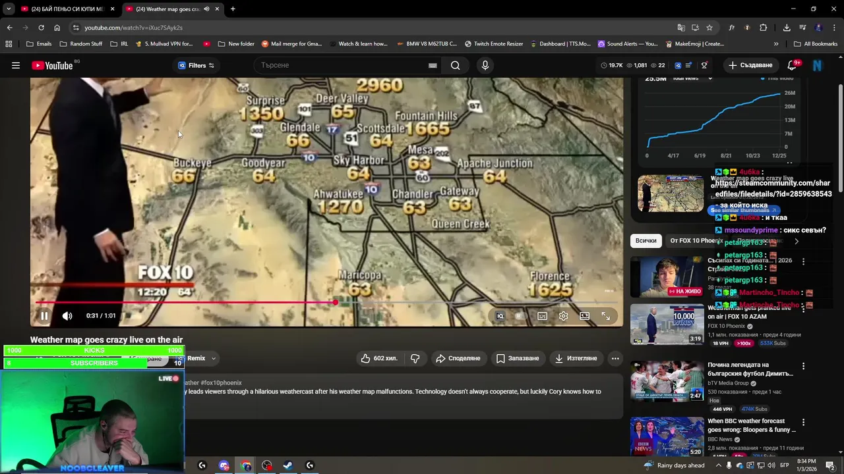This screenshot has height=474, width=844.
Task: Like the video (602 хил.)
Action: (379, 358)
